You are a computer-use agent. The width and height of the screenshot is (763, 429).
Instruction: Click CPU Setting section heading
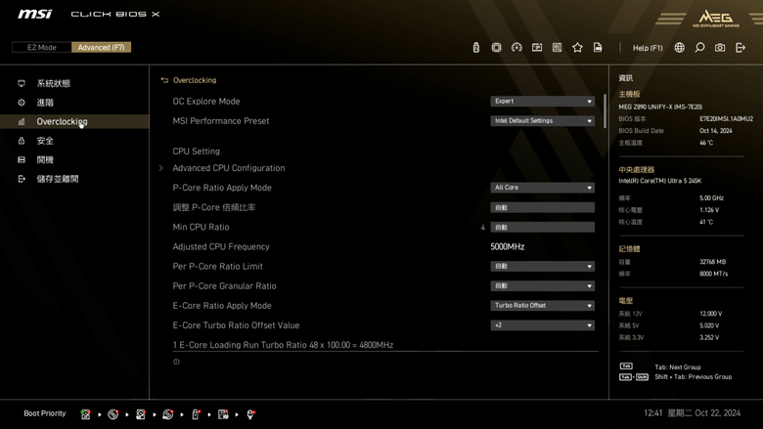click(x=196, y=151)
